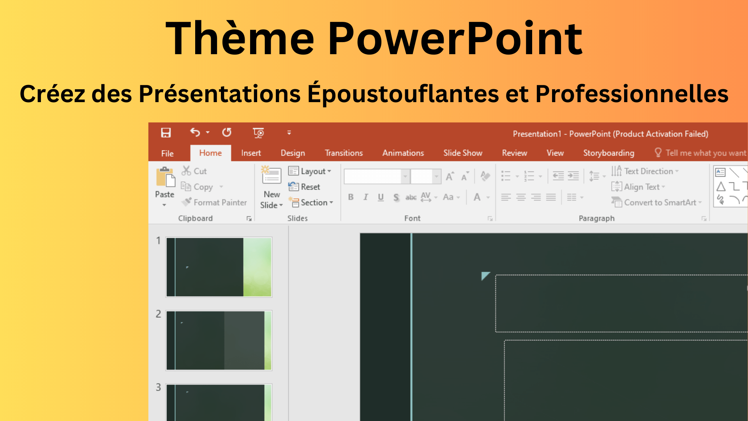Open the font name combo box arrow
This screenshot has width=748, height=421.
405,177
